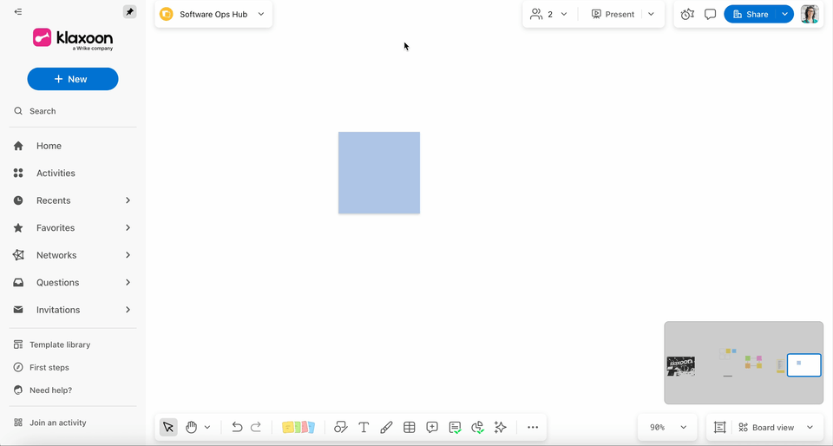Select the Text tool
Screen dimensions: 833x446
(364, 427)
